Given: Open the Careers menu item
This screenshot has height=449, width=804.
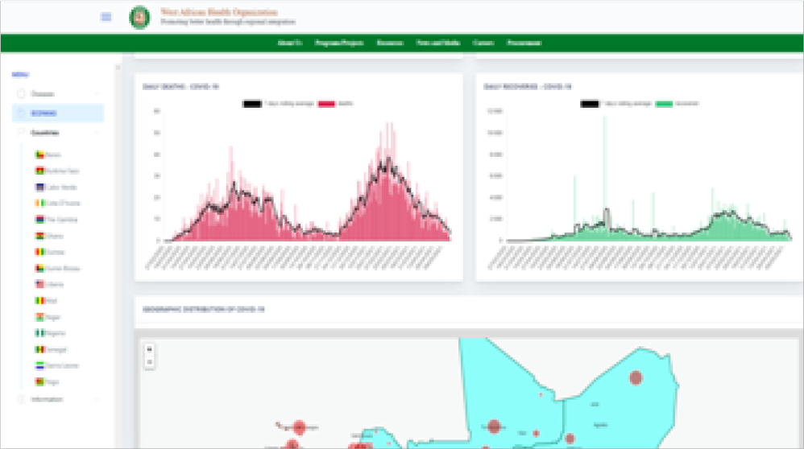Looking at the screenshot, I should 483,43.
